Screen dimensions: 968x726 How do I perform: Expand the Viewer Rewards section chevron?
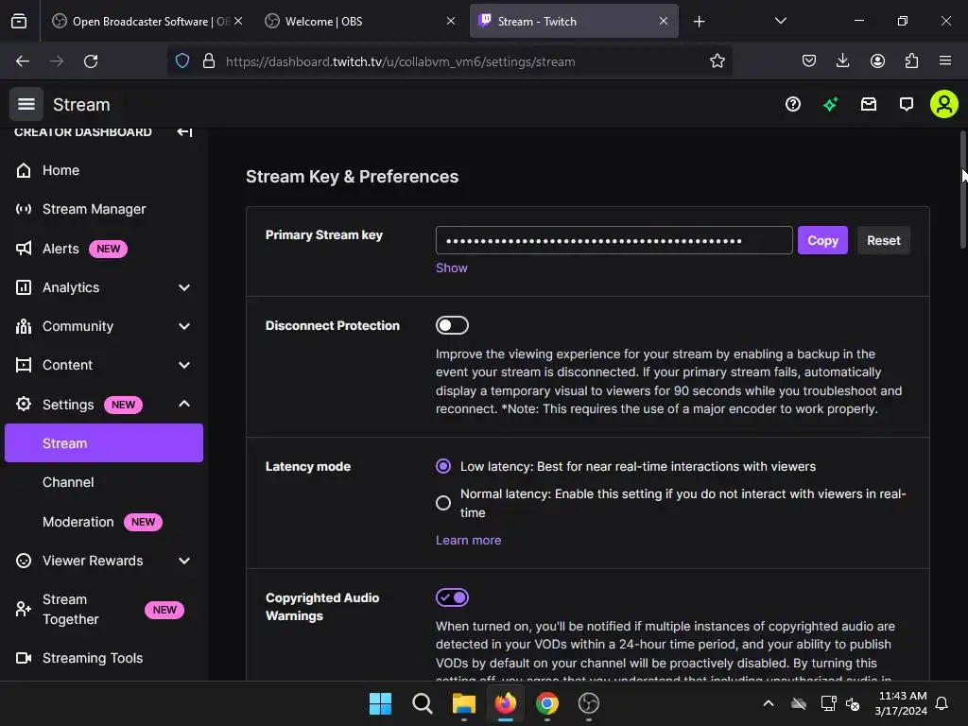click(184, 561)
